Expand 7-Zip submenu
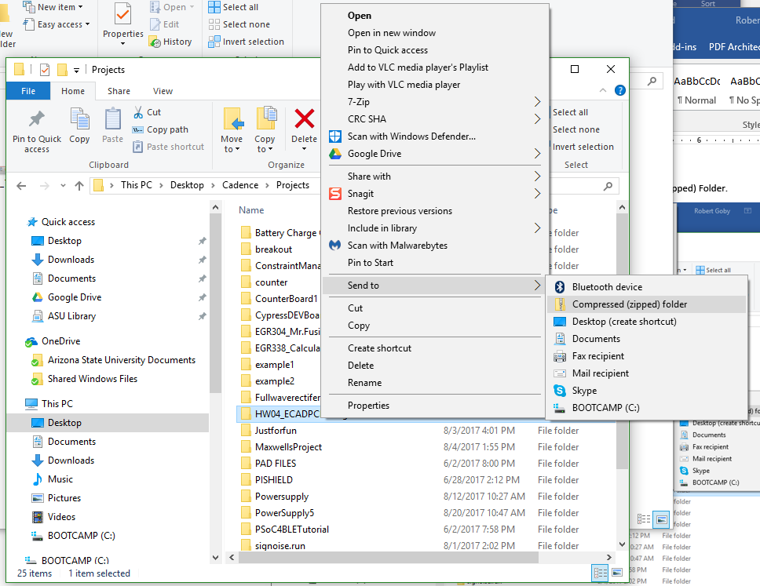 (x=537, y=102)
